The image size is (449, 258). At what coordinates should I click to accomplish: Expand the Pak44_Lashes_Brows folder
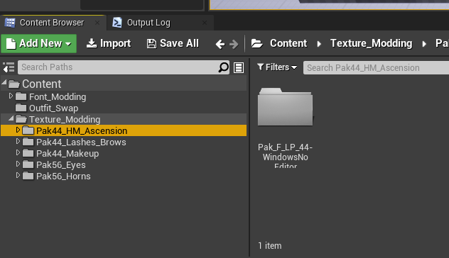[x=18, y=142]
